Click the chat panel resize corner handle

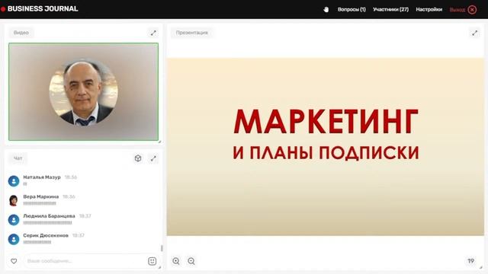[159, 267]
